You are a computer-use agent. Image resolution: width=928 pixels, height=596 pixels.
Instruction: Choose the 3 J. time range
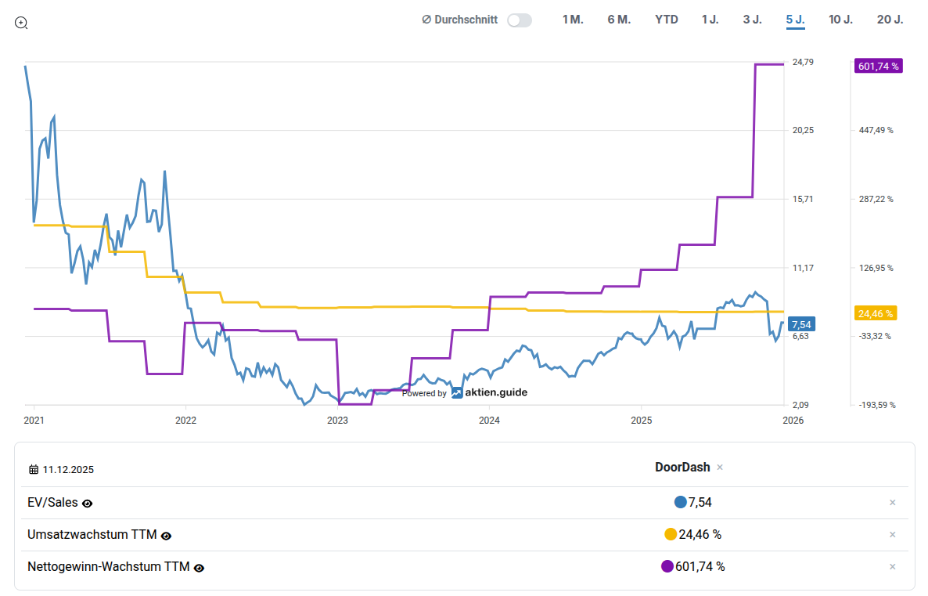point(752,20)
